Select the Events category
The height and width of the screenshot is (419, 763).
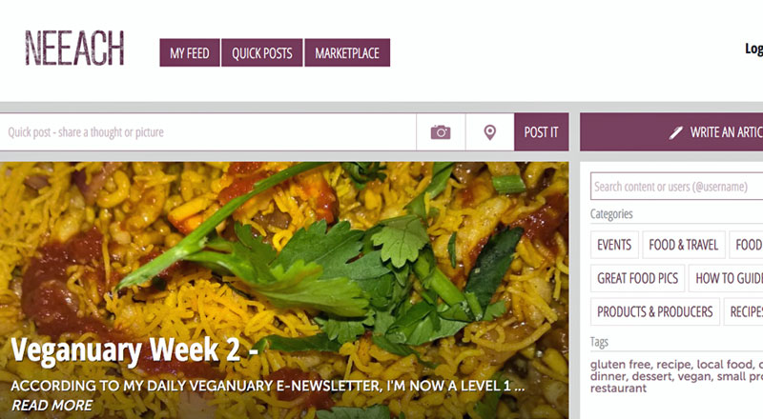pos(614,245)
